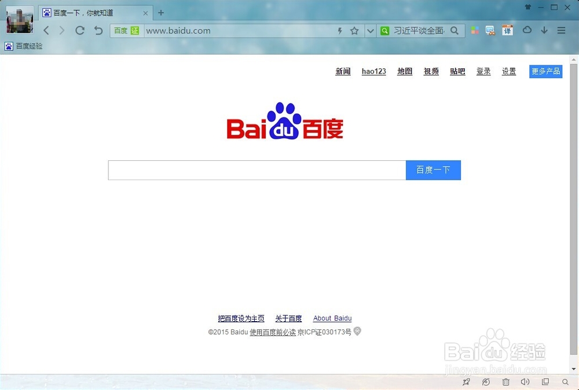The width and height of the screenshot is (579, 390).
Task: Open the About Baidu link
Action: coord(332,318)
